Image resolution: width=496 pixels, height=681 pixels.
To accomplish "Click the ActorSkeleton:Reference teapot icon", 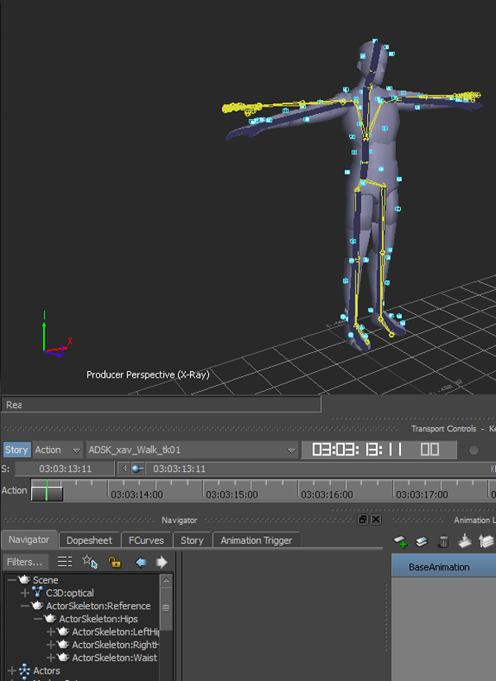I will coord(37,605).
